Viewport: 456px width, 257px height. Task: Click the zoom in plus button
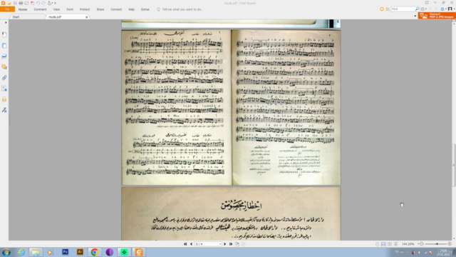point(450,244)
